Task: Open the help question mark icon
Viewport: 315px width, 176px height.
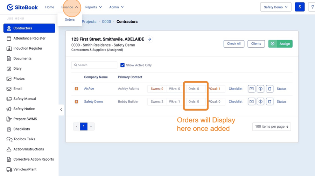Action: pyautogui.click(x=312, y=7)
